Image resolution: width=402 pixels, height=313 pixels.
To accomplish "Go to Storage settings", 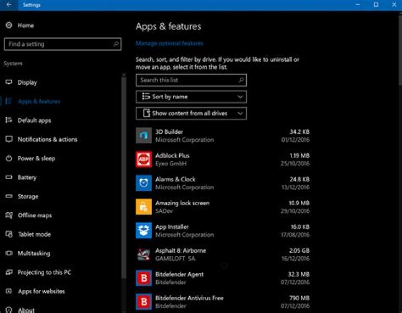I will pos(28,196).
